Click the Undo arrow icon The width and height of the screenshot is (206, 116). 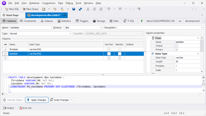pos(109,9)
